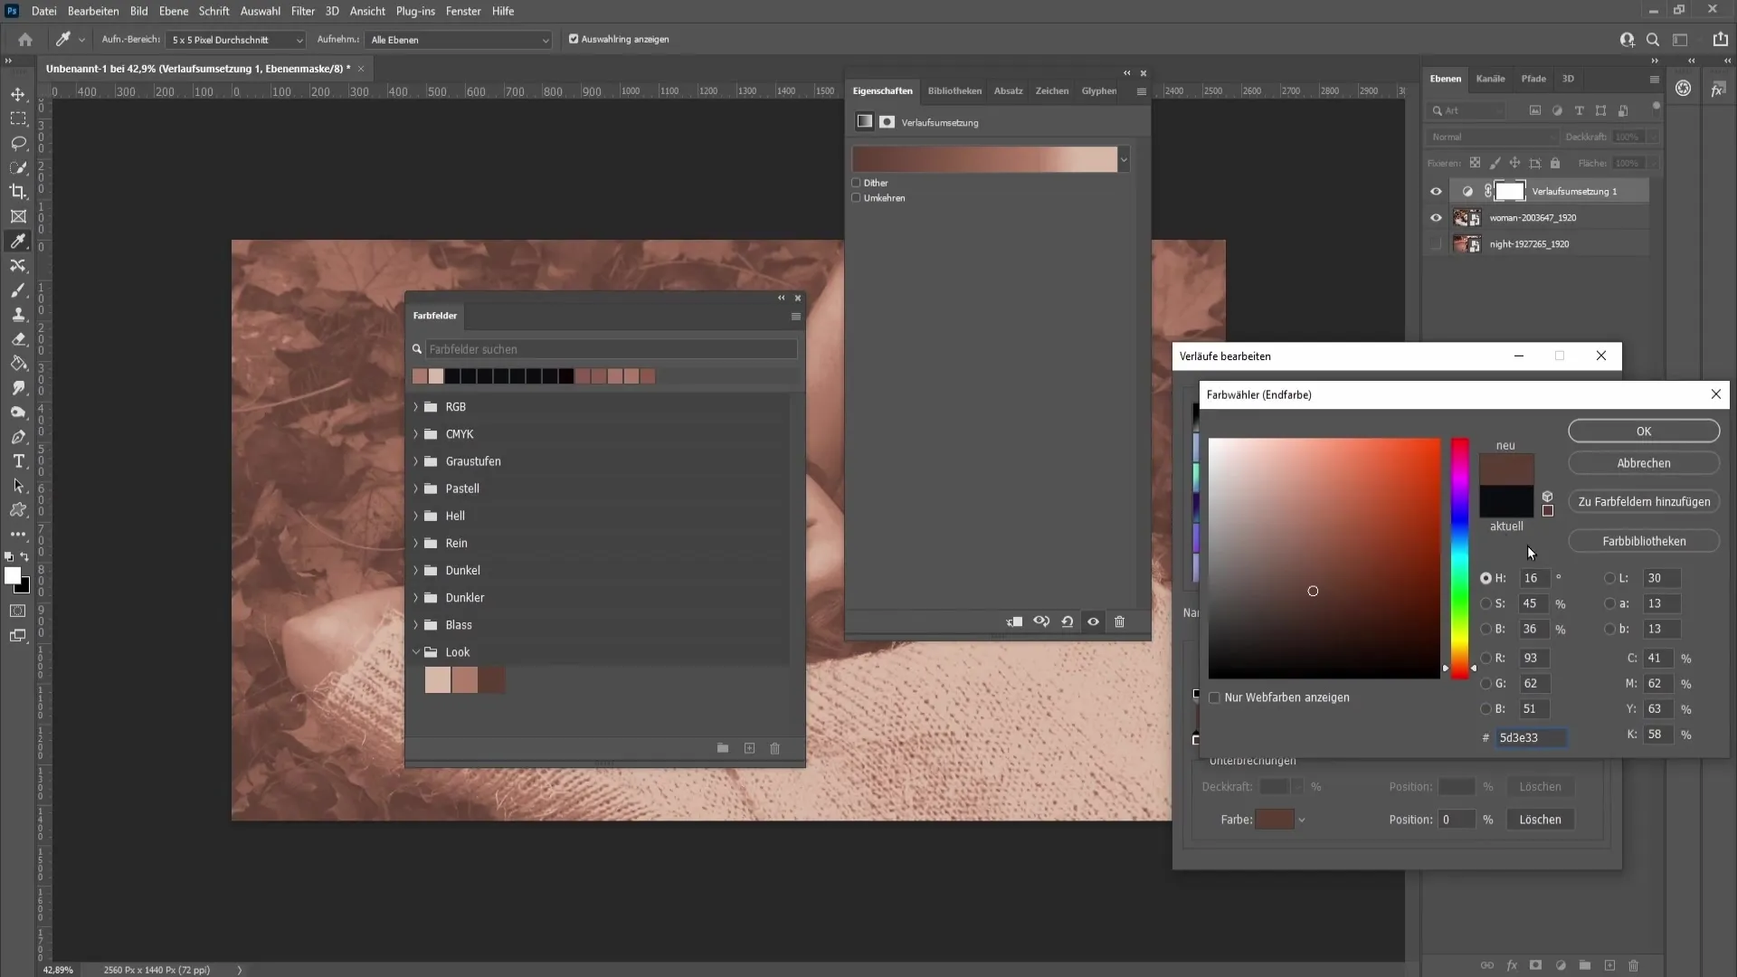Create new swatch in Farbfelder panel
This screenshot has width=1737, height=977.
pyautogui.click(x=749, y=748)
